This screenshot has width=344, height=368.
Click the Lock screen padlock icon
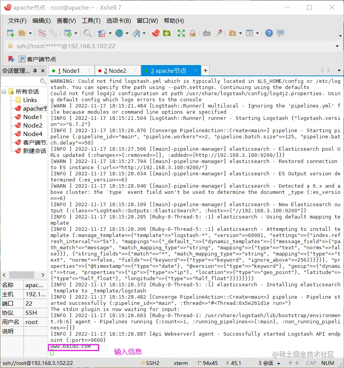point(192,33)
